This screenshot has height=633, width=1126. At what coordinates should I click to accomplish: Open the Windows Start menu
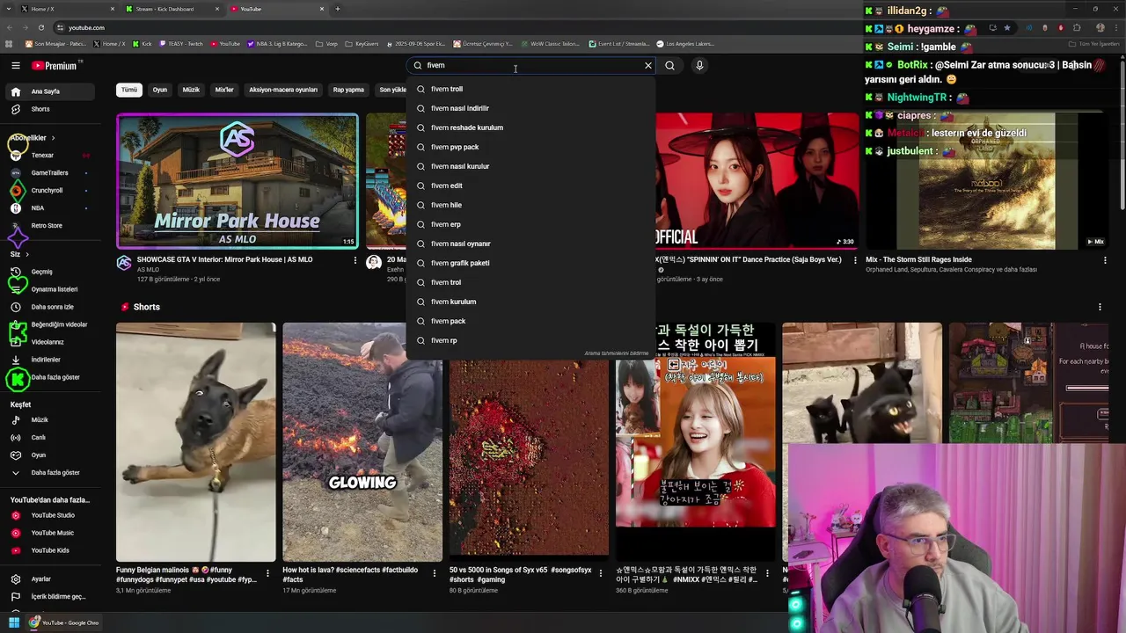(14, 622)
